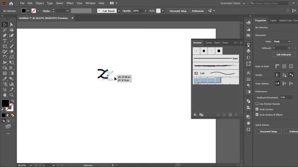Toggle first Guides visibility icon
The image size is (298, 167).
pyautogui.click(x=278, y=75)
